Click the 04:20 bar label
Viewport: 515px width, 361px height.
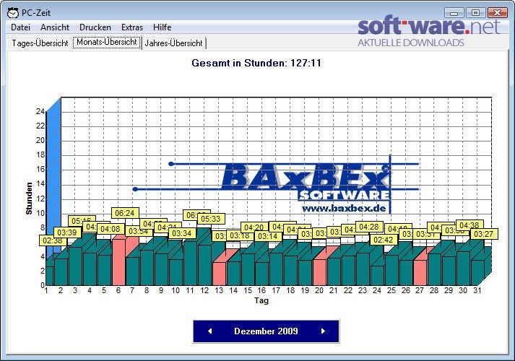pyautogui.click(x=254, y=227)
